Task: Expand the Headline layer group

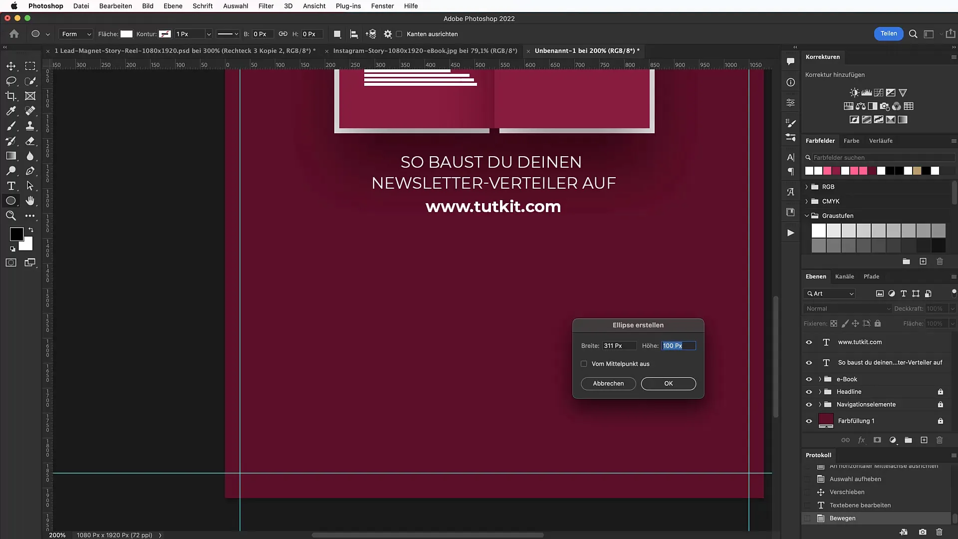Action: click(x=820, y=392)
